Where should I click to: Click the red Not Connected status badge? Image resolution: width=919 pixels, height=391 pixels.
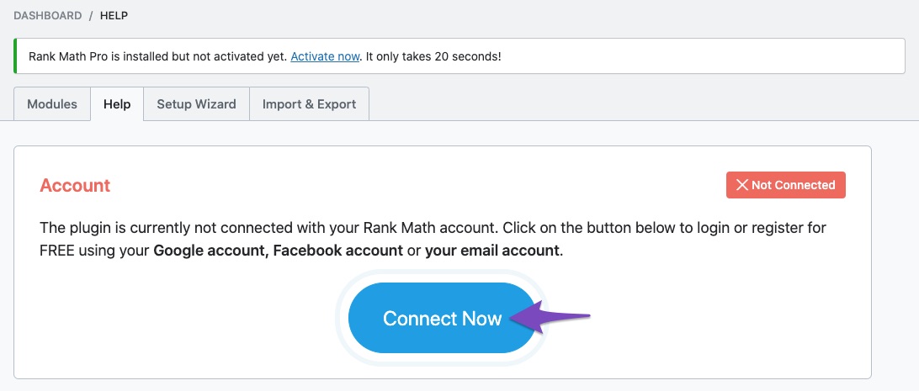[x=785, y=185]
